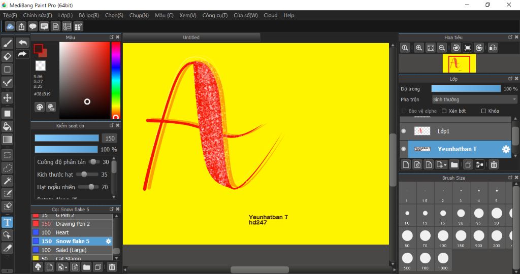Select the Heart brush
This screenshot has height=274, width=520.
coord(72,232)
